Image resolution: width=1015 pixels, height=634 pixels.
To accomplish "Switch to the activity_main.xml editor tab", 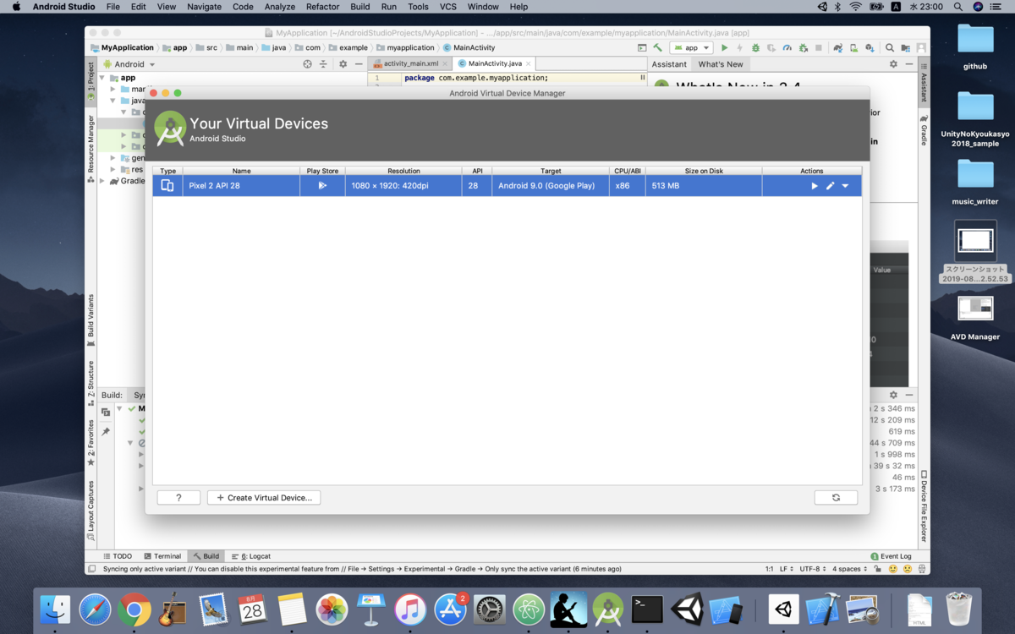I will click(x=410, y=63).
